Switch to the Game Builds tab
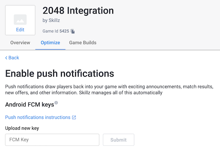The image size is (220, 150). coord(83,42)
